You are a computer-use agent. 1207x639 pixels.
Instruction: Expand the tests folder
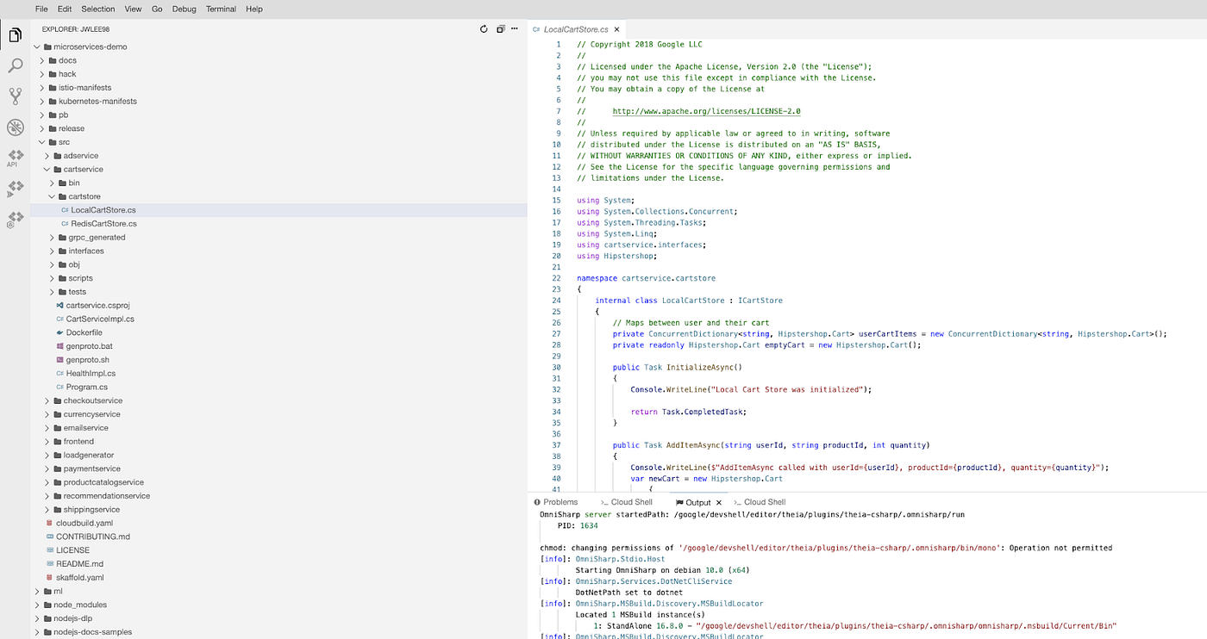coord(53,292)
